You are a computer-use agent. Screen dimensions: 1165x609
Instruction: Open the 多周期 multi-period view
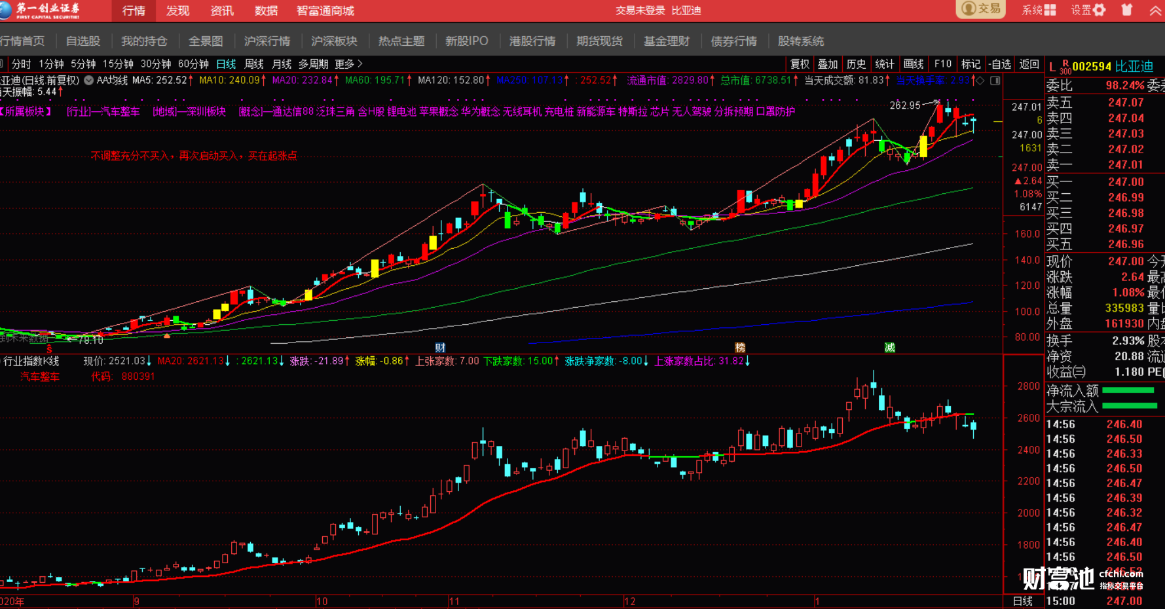pos(313,64)
